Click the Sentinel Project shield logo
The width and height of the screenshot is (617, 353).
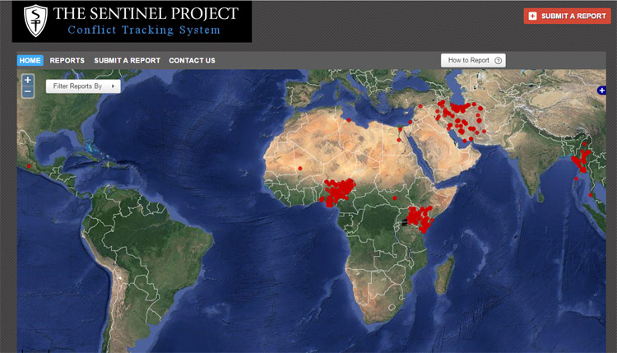coord(34,22)
